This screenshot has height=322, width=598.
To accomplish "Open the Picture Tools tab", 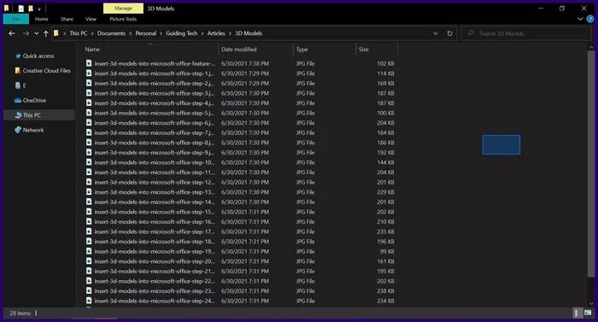I will (x=123, y=19).
